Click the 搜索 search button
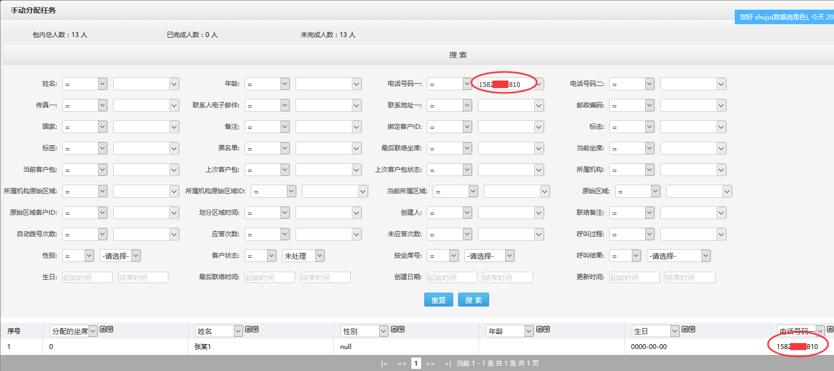The height and width of the screenshot is (371, 834). point(473,300)
